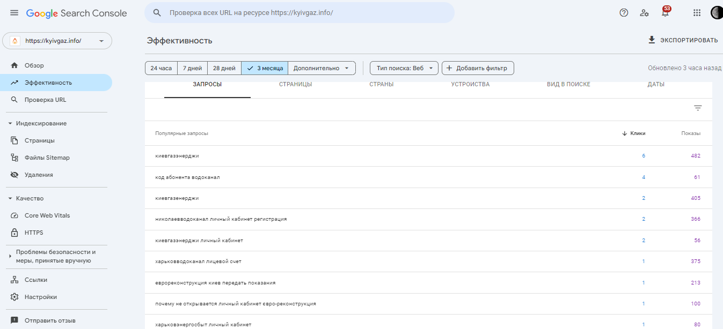Click the Эффективность trend icon
723x329 pixels.
(14, 83)
